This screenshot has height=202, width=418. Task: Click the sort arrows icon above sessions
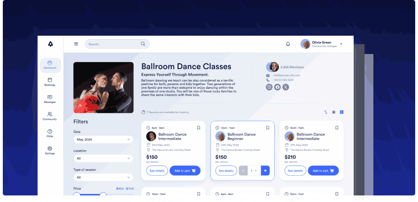coord(326,112)
